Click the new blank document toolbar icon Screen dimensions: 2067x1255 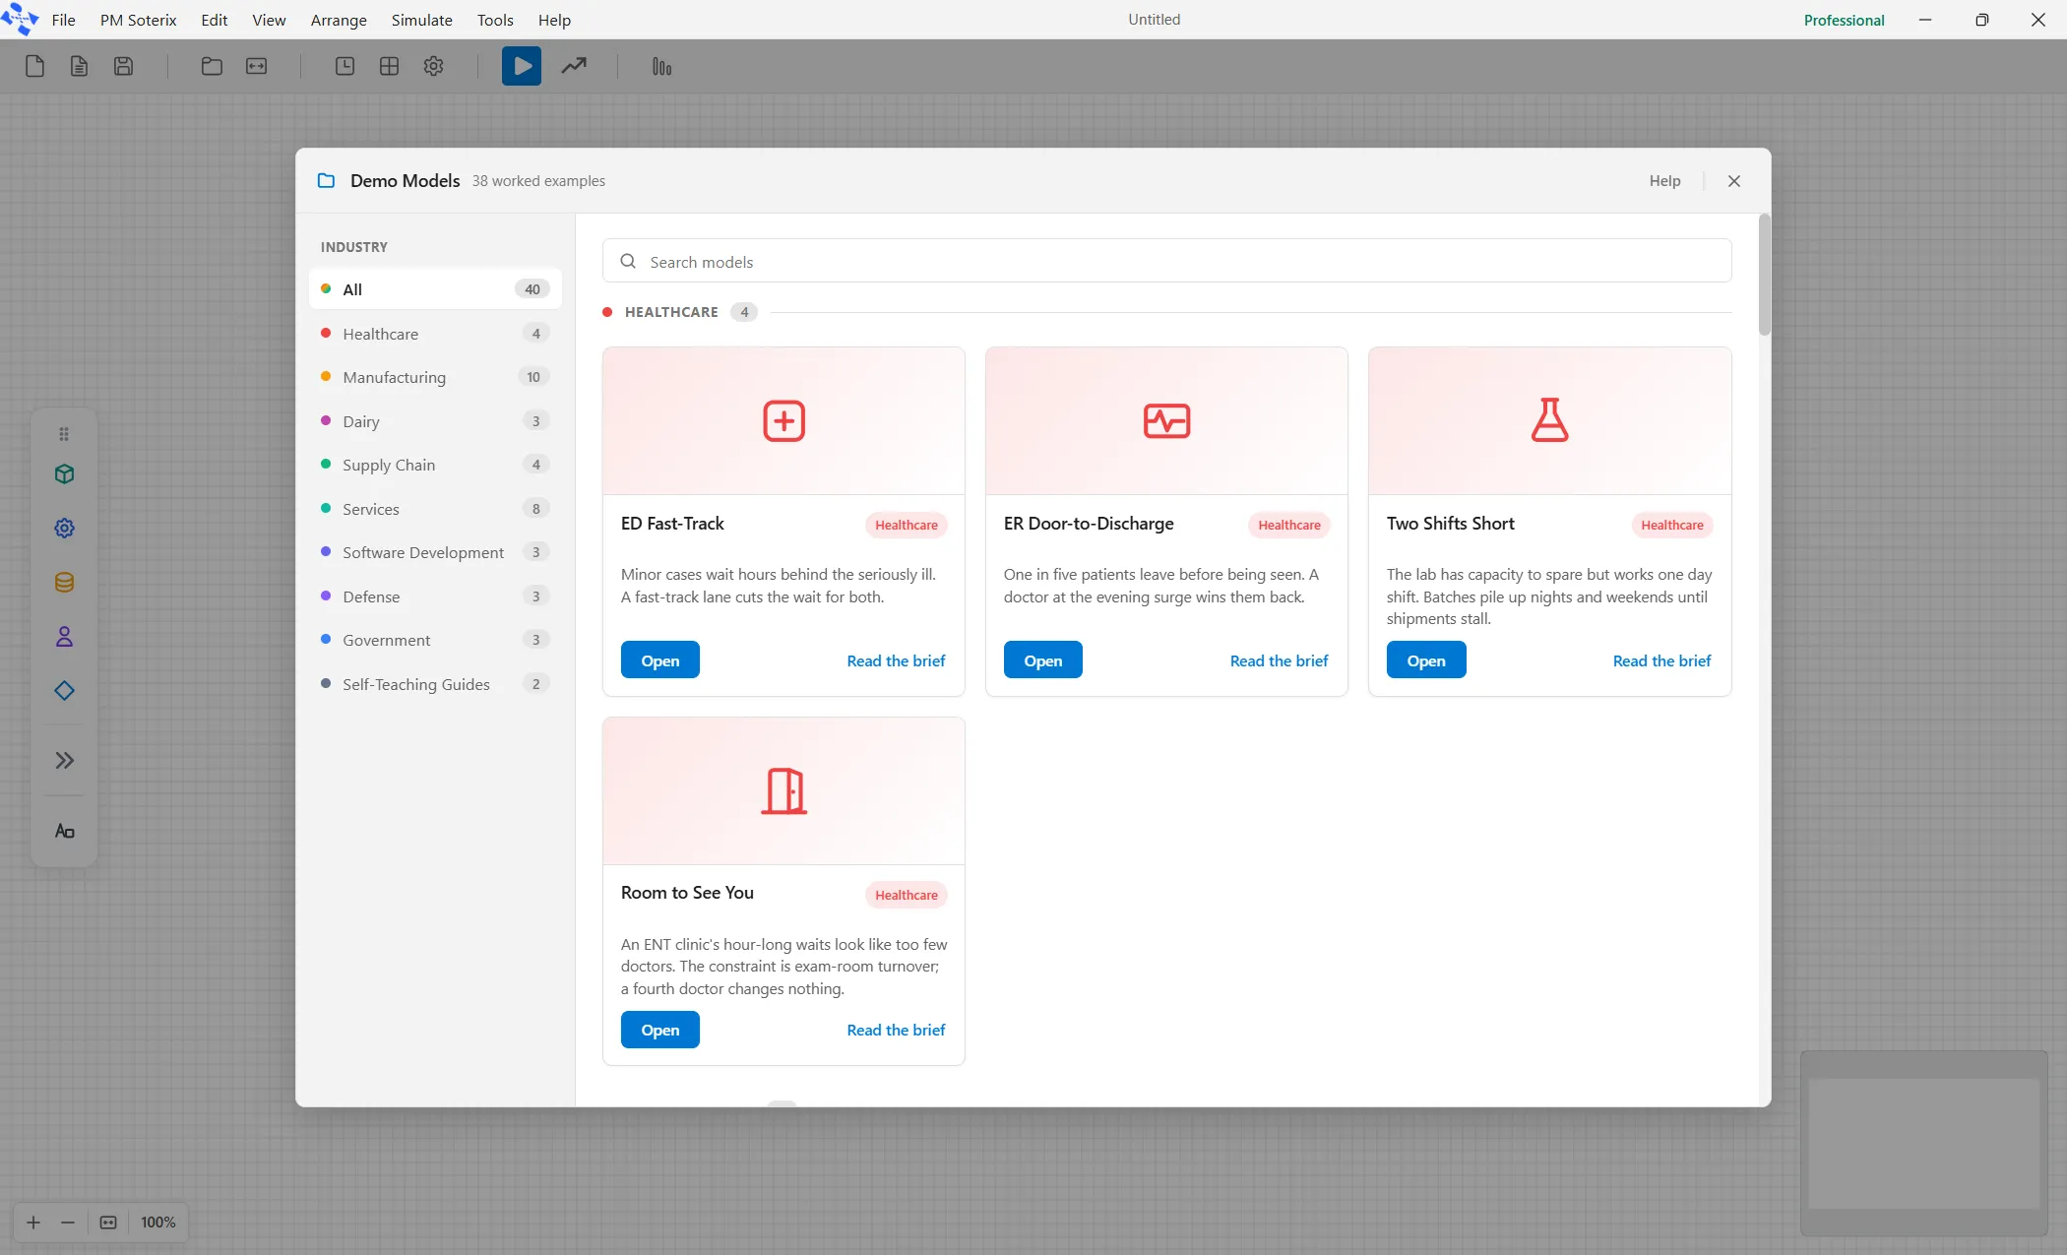[34, 66]
